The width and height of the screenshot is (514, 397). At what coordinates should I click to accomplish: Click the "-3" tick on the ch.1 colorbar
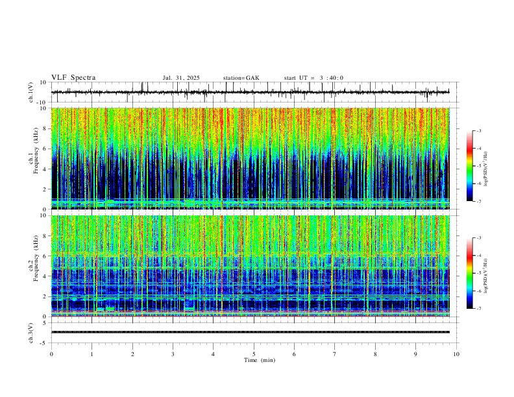click(478, 130)
